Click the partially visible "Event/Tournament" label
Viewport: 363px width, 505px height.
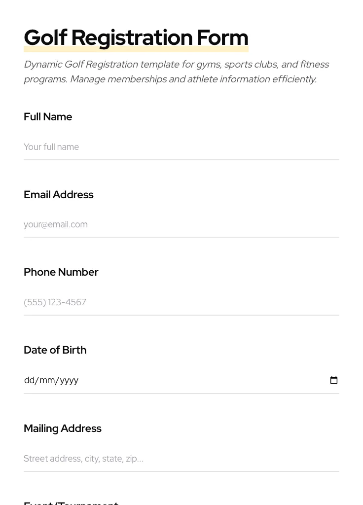71,503
